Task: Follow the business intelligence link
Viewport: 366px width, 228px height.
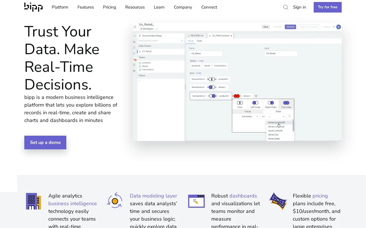Action: click(73, 203)
